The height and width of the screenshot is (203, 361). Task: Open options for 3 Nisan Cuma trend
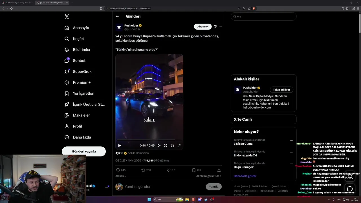click(x=292, y=140)
